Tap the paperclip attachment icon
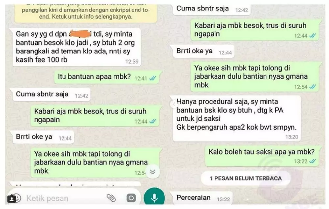The width and height of the screenshot is (329, 209). (x=111, y=198)
